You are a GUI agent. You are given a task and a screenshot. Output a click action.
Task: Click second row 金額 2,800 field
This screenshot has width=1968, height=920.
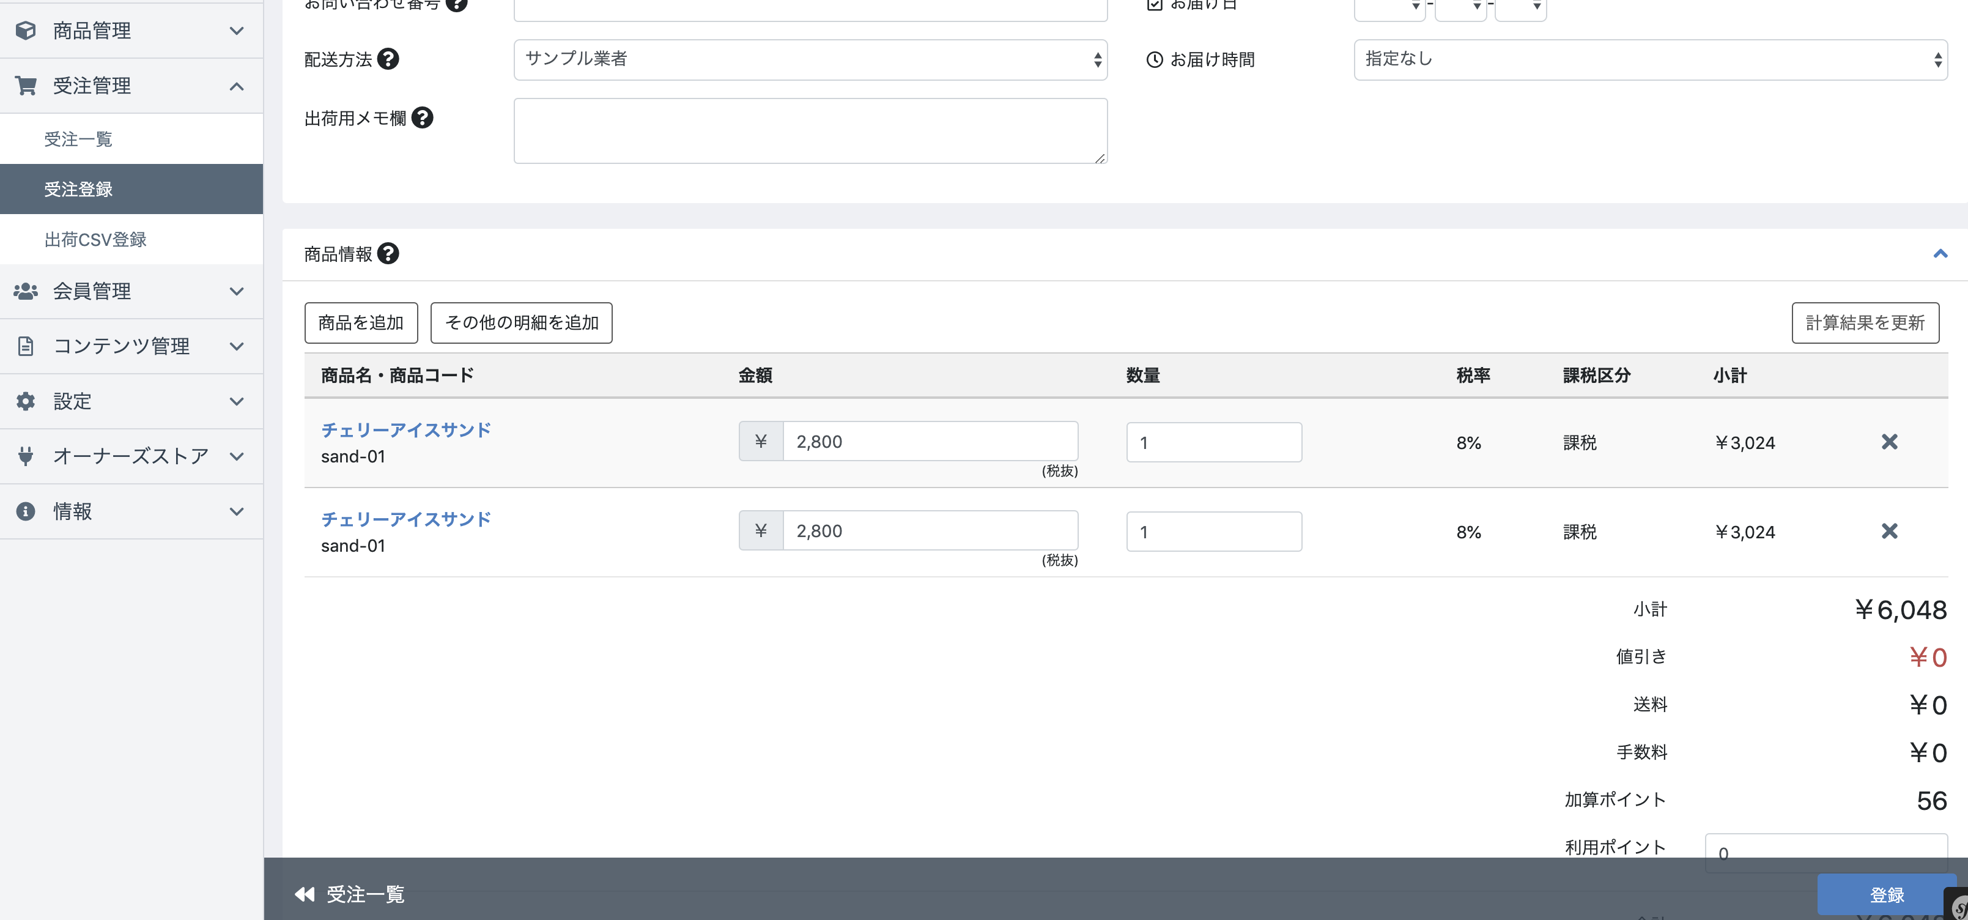coord(930,530)
